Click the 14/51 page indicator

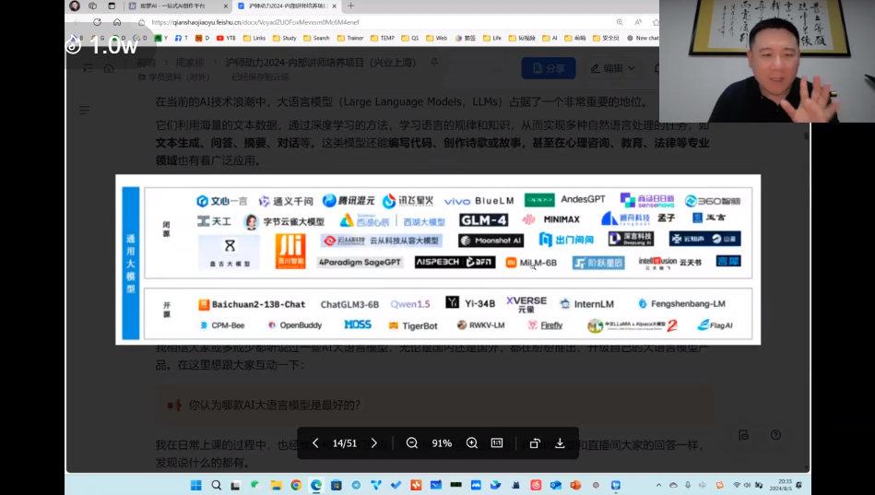click(x=344, y=443)
